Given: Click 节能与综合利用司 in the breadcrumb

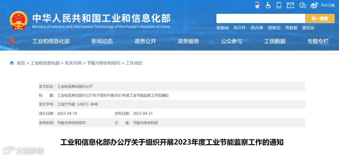Looking at the screenshot, I should [104, 63].
